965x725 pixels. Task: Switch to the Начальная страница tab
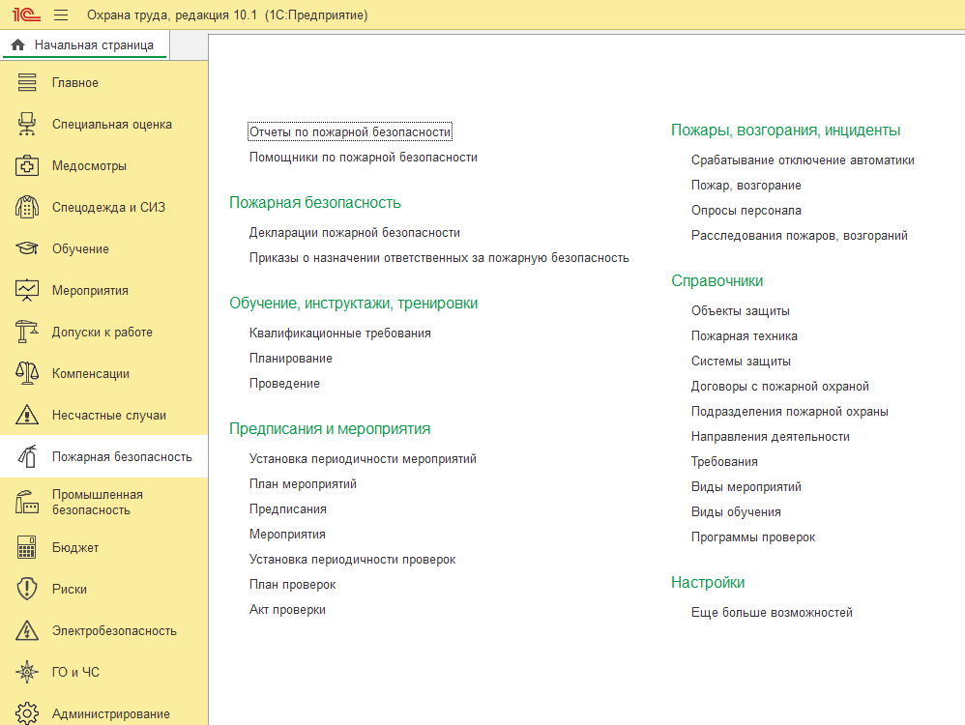(x=85, y=44)
